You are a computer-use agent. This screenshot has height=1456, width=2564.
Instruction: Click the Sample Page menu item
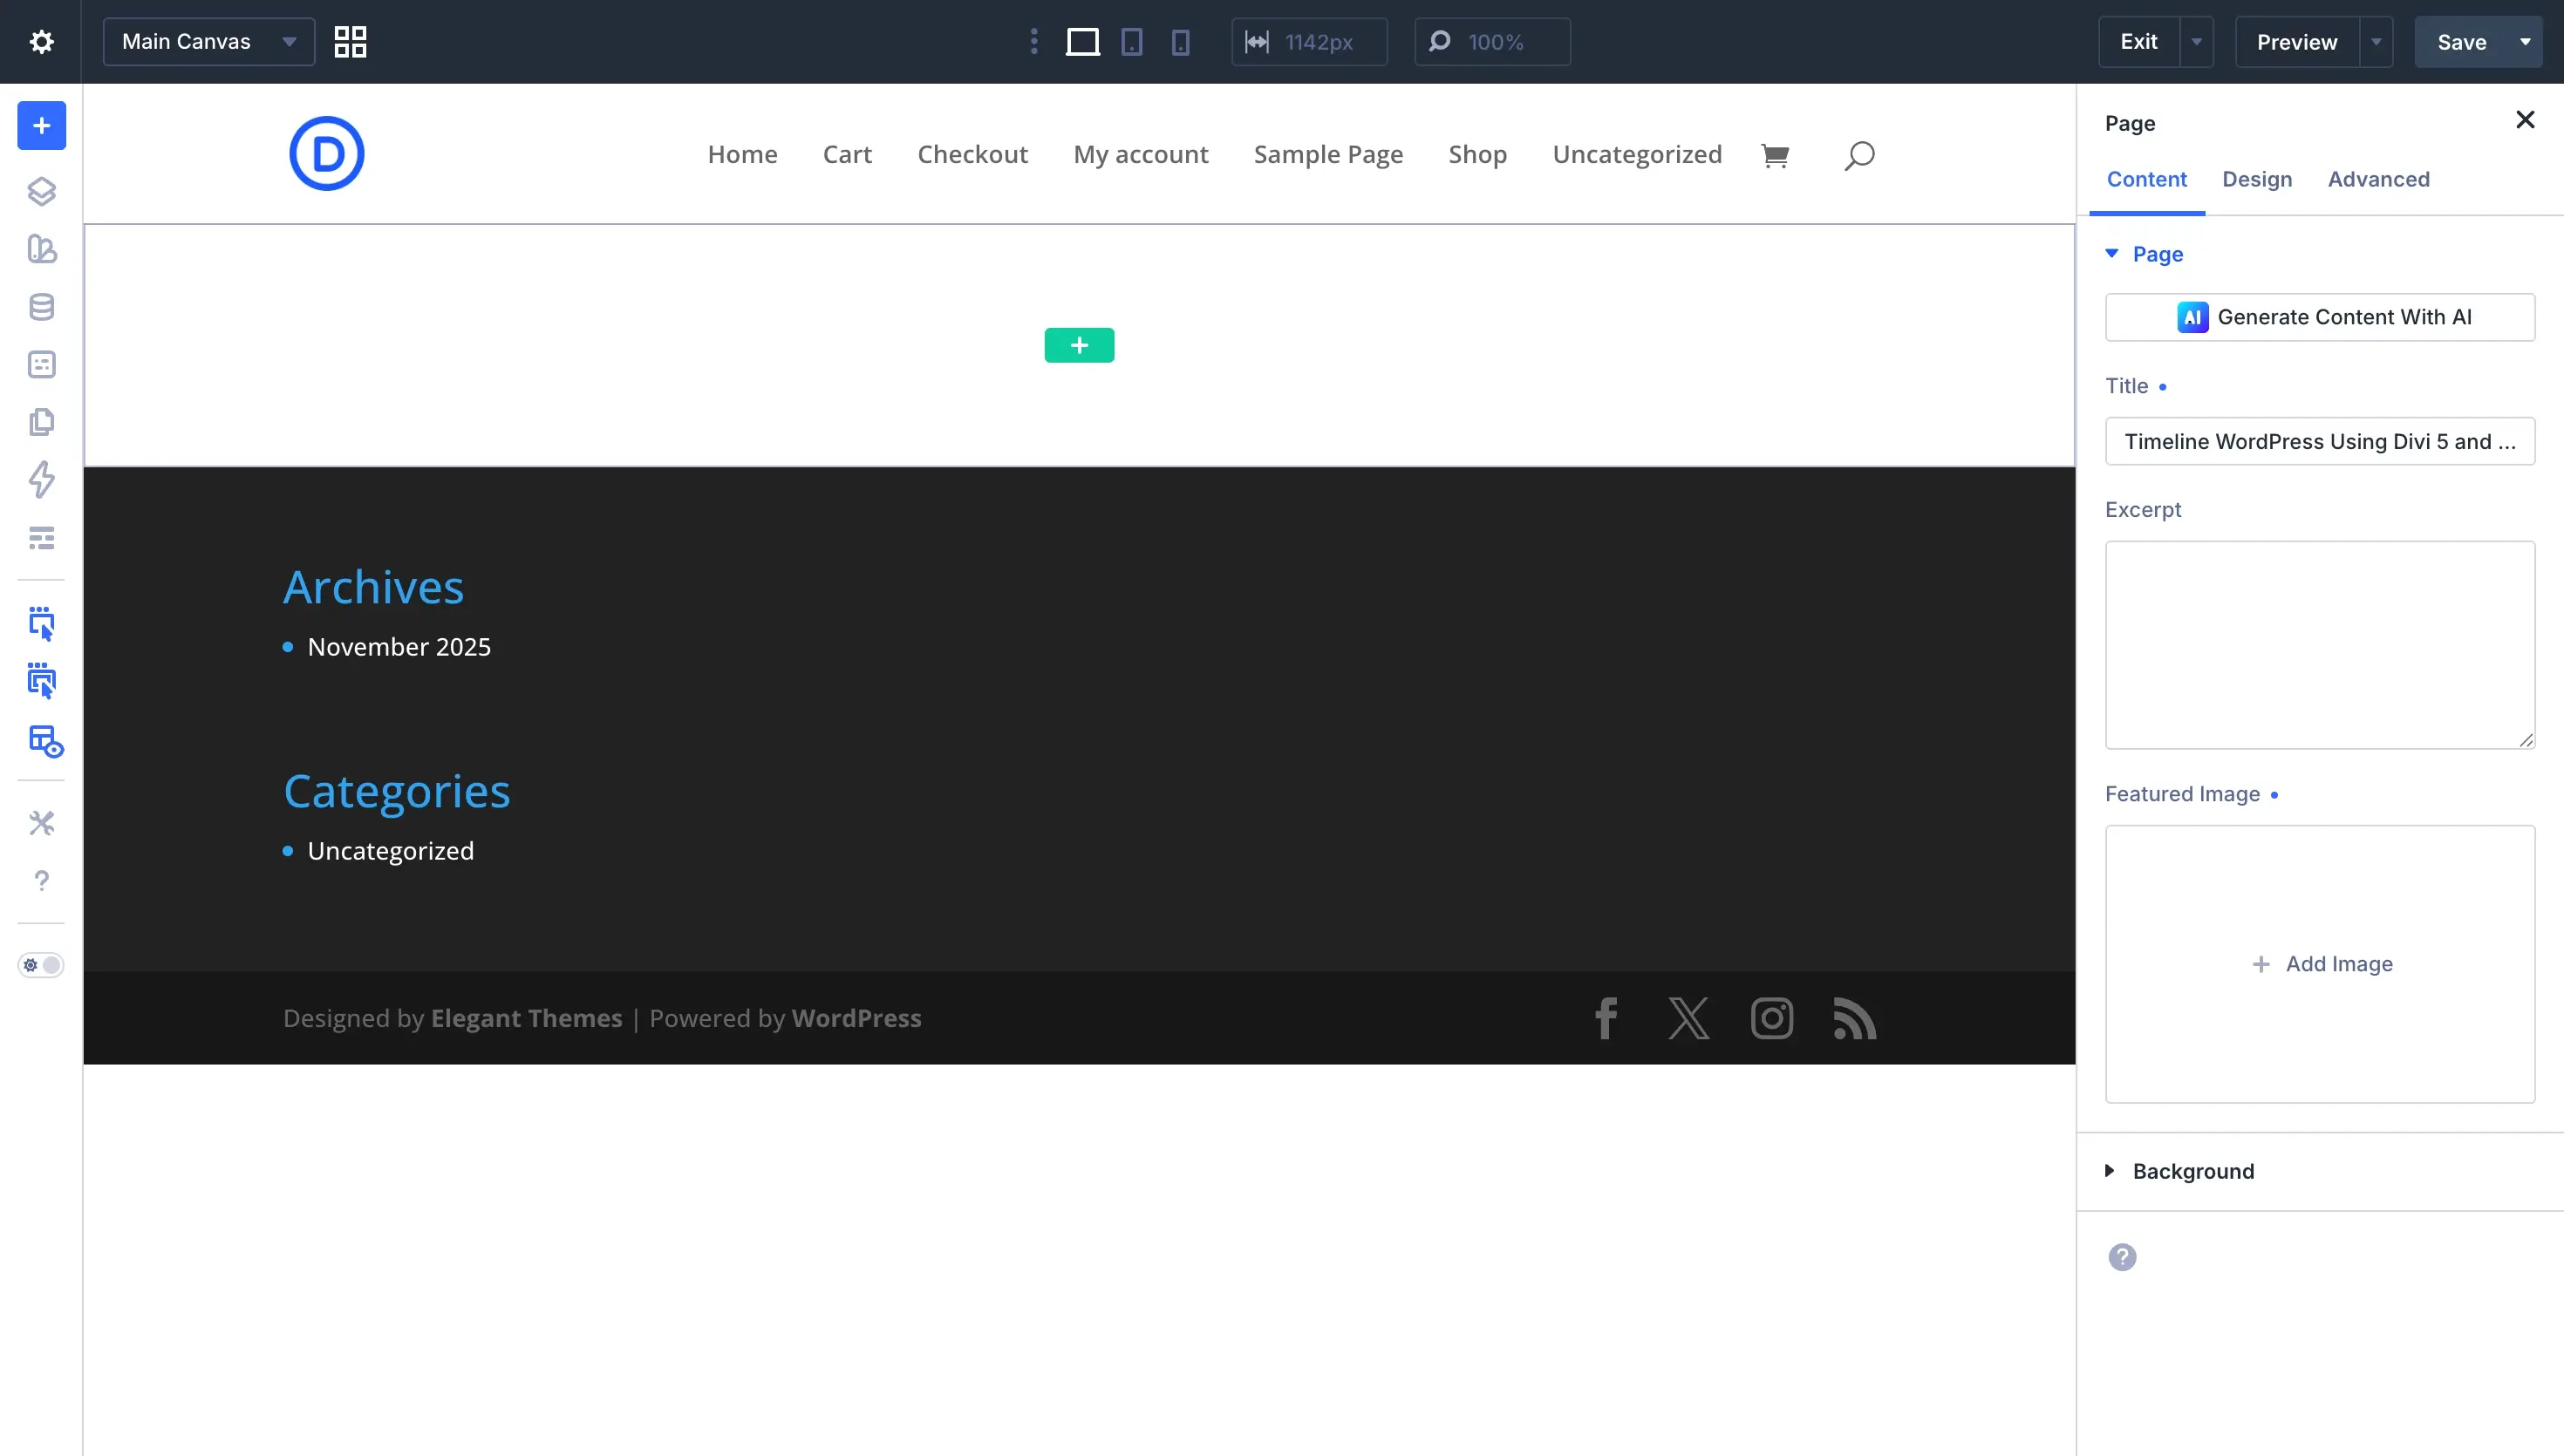(x=1328, y=155)
